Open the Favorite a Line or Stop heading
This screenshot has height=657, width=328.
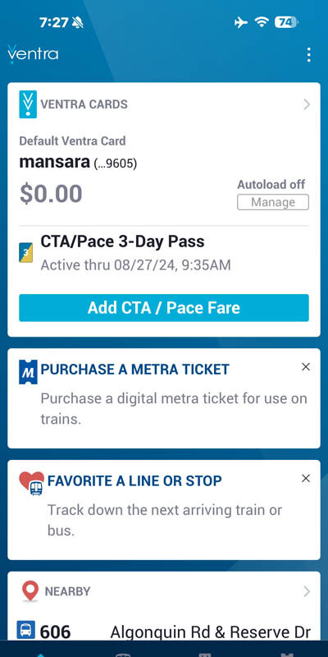134,480
